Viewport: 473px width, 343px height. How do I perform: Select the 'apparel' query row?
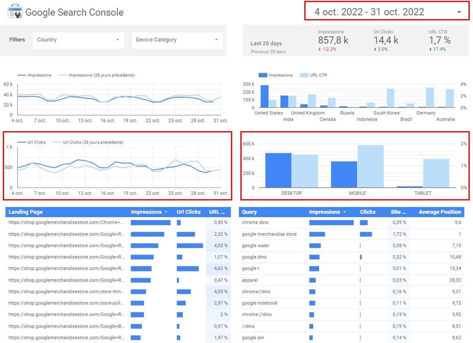(352, 280)
